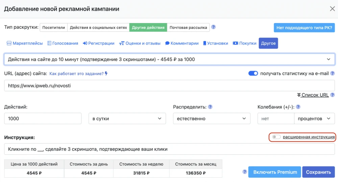Open the Маркетплейсы category
338x182 pixels.
point(25,43)
